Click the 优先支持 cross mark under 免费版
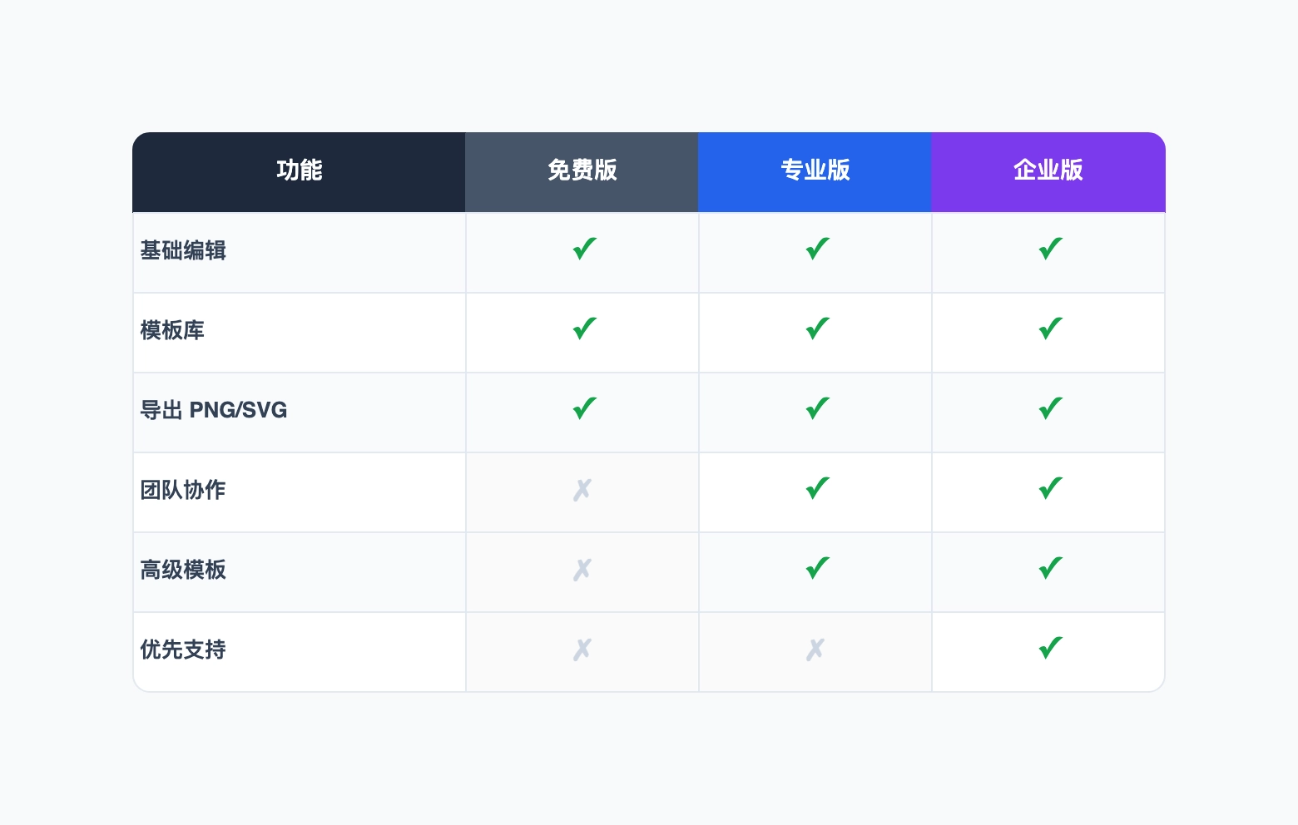 582,650
